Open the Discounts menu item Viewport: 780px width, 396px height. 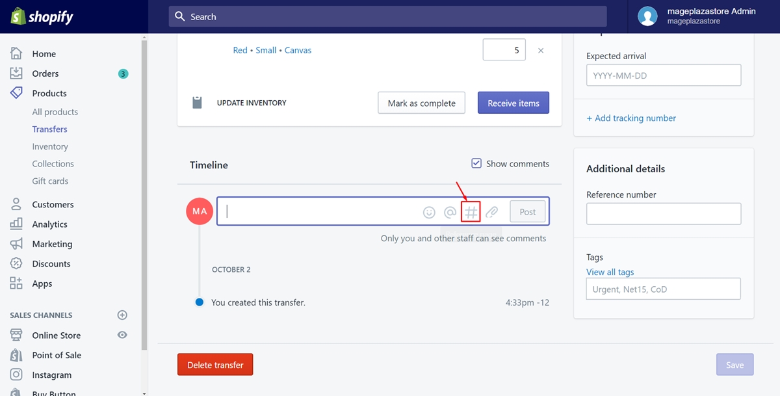click(51, 263)
